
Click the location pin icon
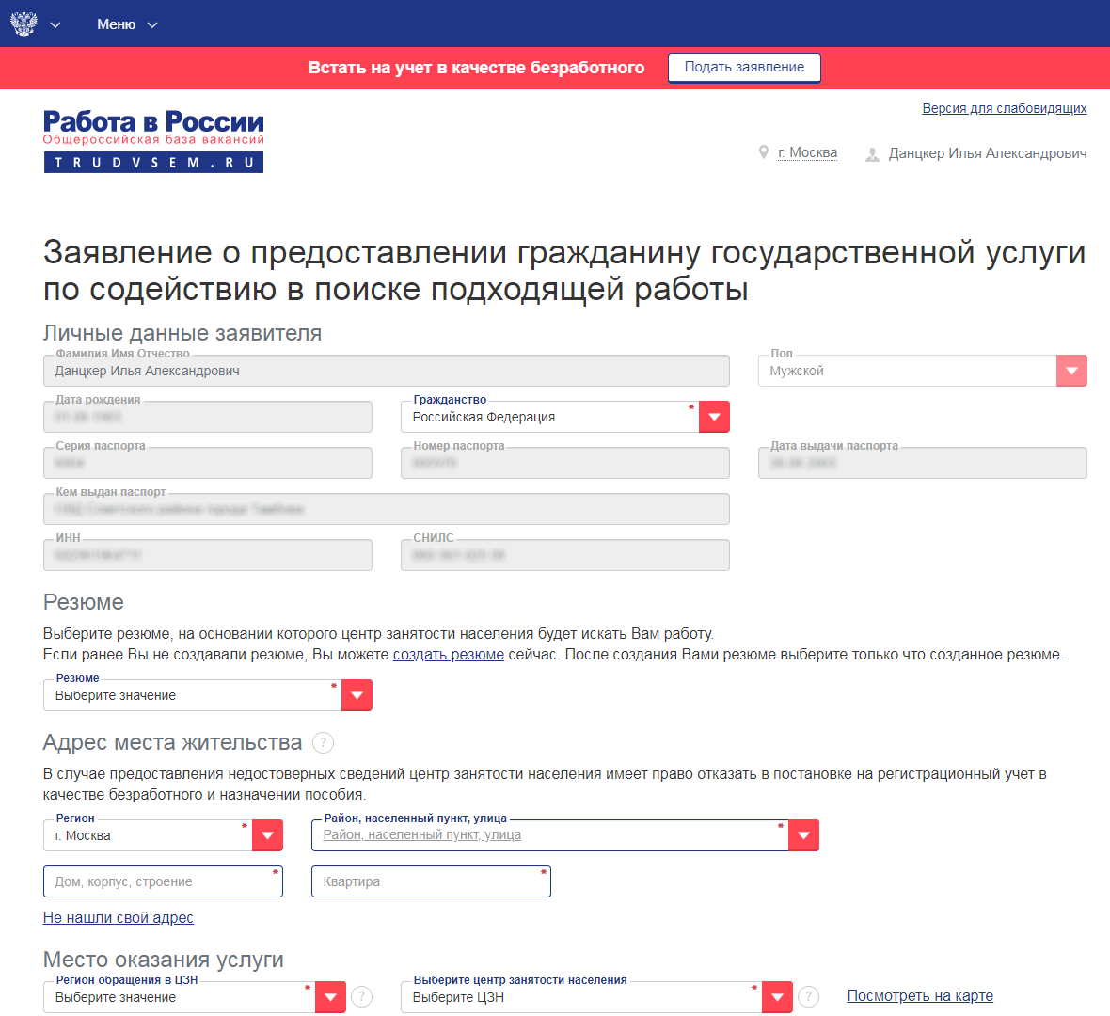[x=763, y=152]
